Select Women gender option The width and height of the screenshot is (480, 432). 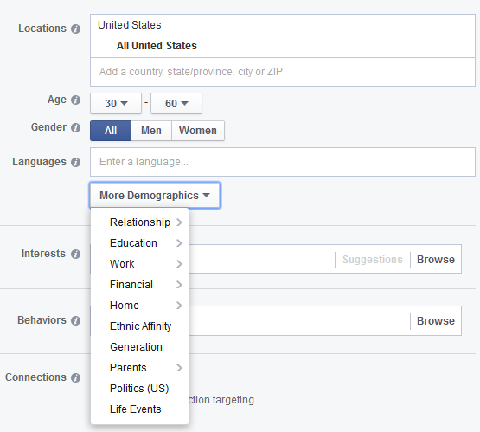tap(198, 131)
